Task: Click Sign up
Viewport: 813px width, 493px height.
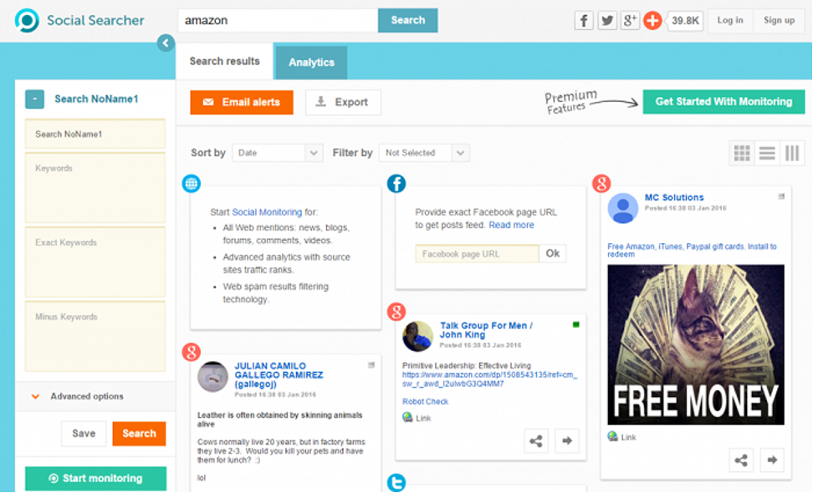Action: pos(779,21)
